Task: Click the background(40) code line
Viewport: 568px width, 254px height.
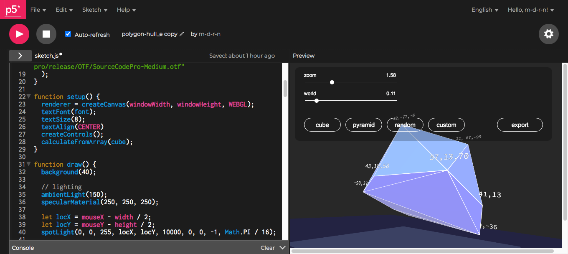Action: point(68,172)
